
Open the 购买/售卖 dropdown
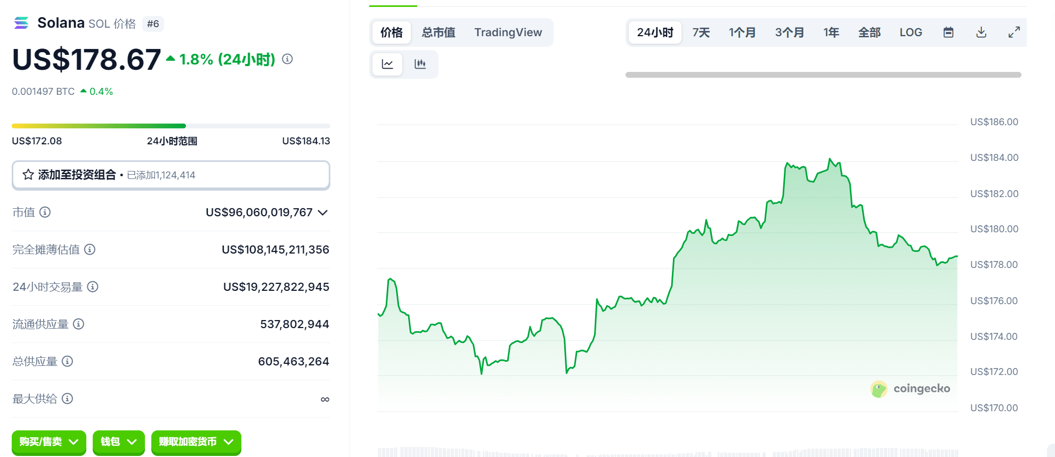pyautogui.click(x=49, y=442)
